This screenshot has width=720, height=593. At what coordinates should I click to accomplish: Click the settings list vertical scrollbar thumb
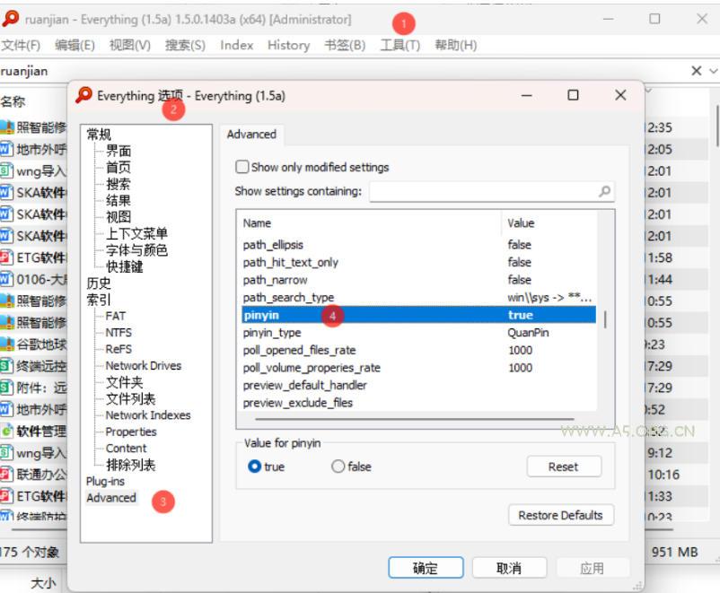(605, 319)
